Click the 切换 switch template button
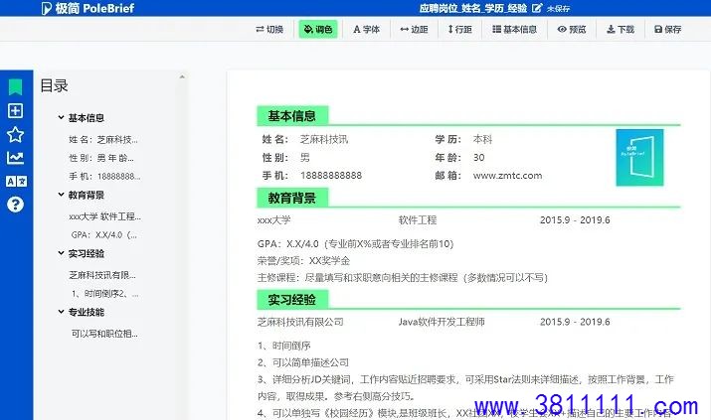The height and width of the screenshot is (420, 711). point(269,30)
